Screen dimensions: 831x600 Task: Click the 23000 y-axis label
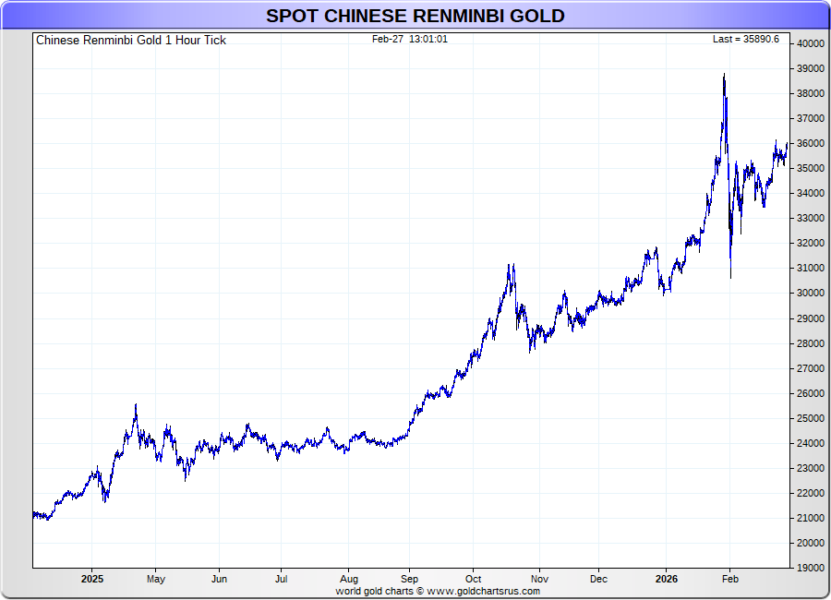[x=811, y=468]
